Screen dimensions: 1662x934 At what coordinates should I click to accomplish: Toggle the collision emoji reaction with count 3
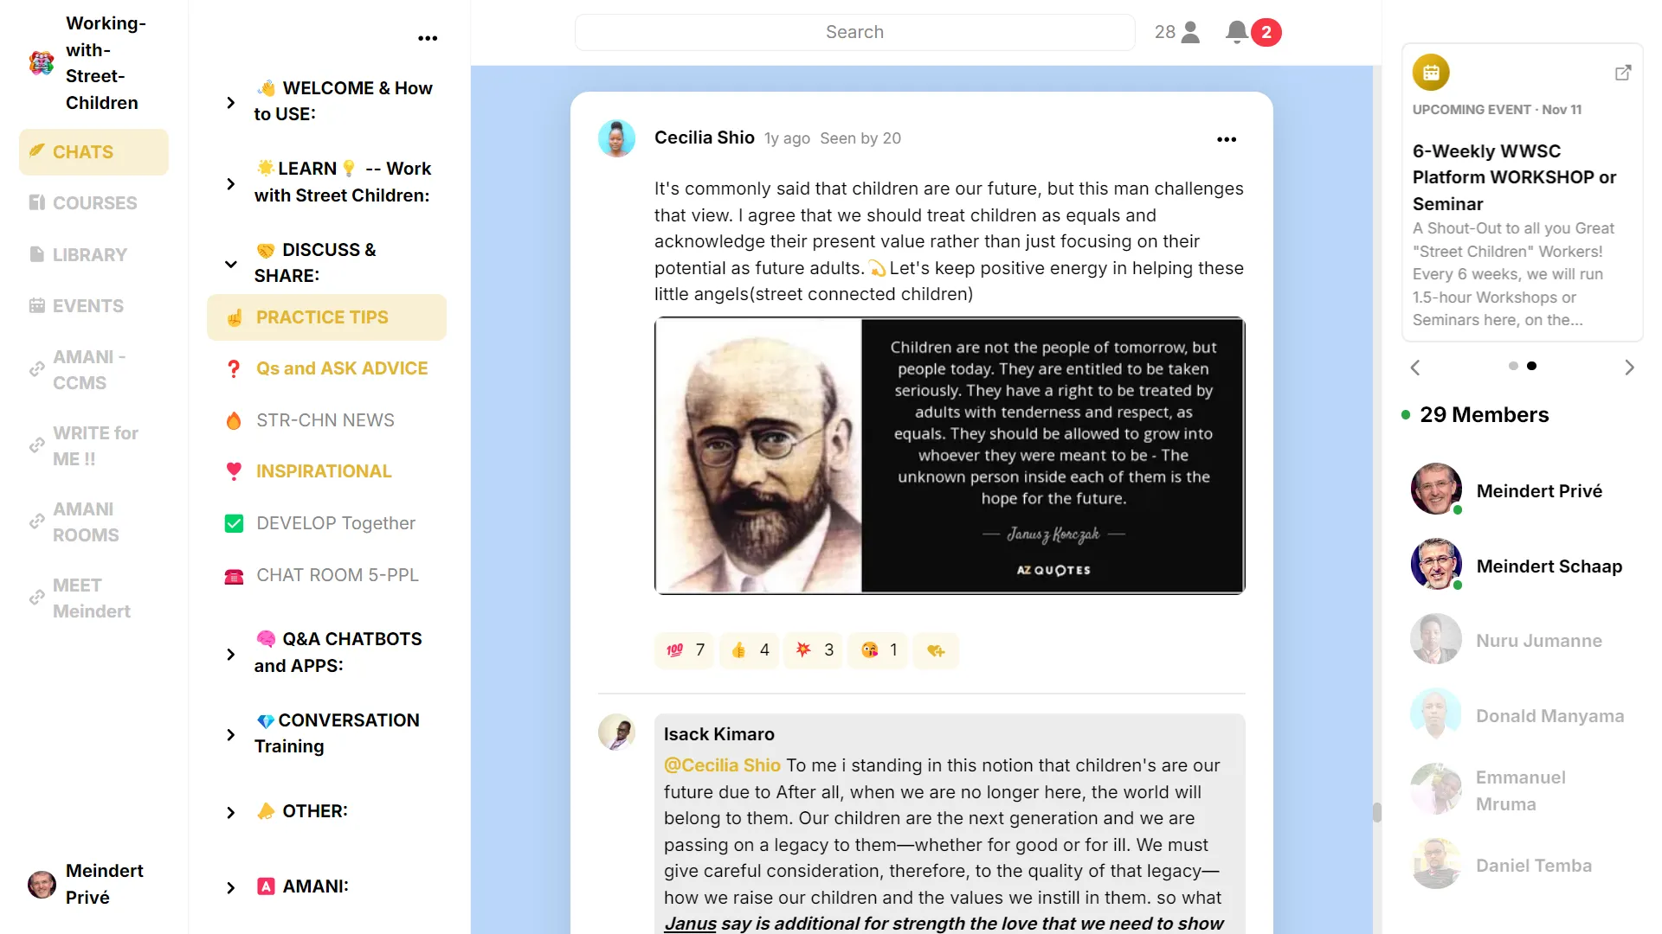pos(814,650)
